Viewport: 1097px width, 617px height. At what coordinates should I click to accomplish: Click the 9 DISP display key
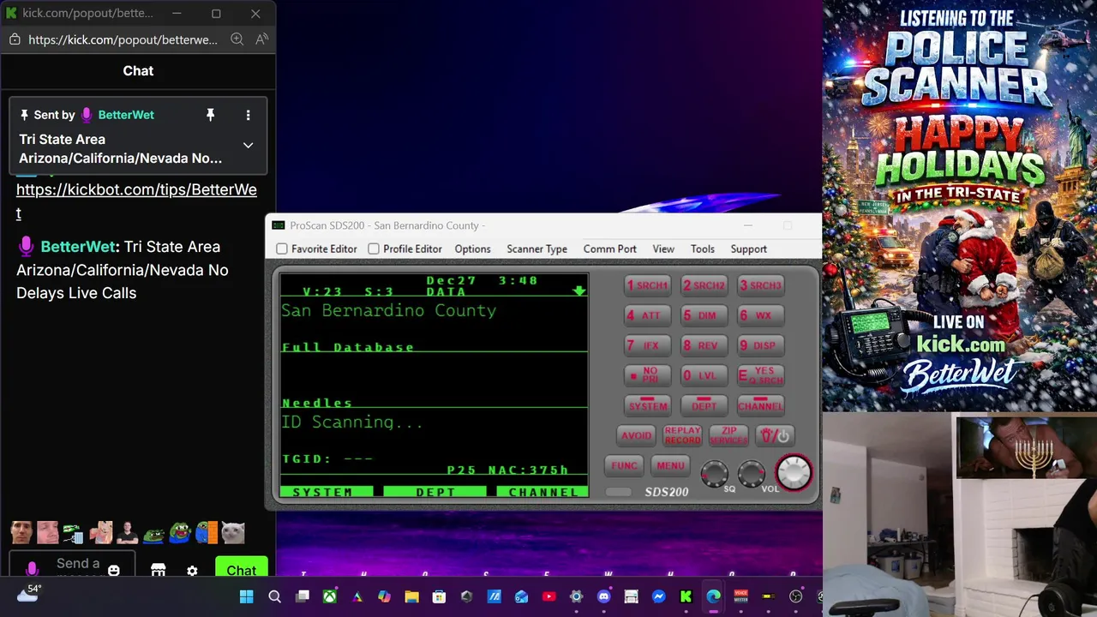[x=760, y=345]
